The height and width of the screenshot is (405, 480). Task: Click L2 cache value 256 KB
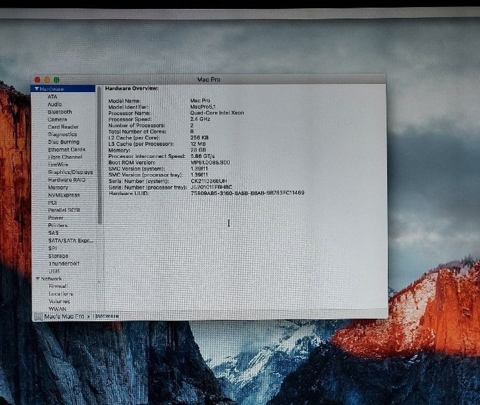pyautogui.click(x=199, y=138)
